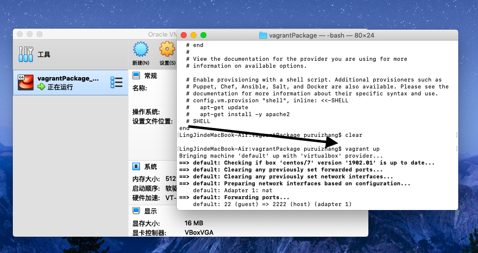Click the 显示 (Display) section icon
This screenshot has height=253, width=478.
pyautogui.click(x=136, y=211)
